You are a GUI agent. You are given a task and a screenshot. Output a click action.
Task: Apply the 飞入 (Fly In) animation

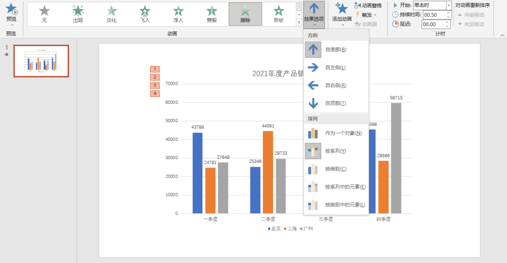coord(145,14)
